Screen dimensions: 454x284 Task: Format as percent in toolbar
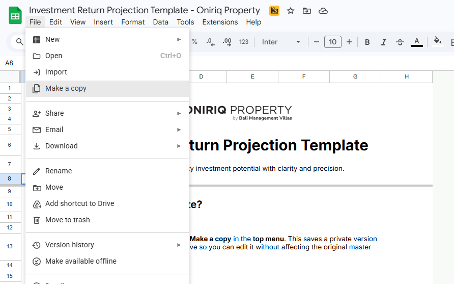tap(194, 42)
